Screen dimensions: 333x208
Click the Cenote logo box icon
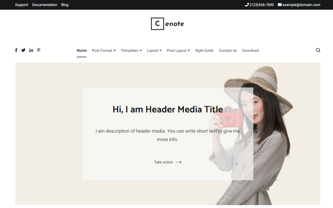pos(157,24)
